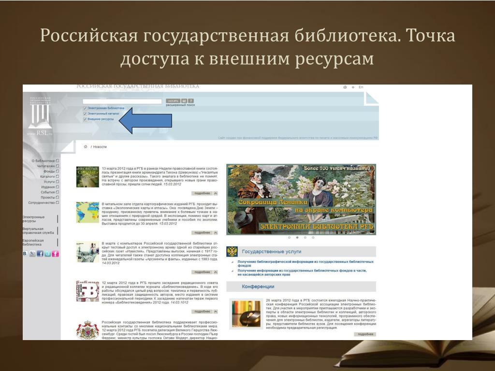Open the site map icon next to En

353,87
